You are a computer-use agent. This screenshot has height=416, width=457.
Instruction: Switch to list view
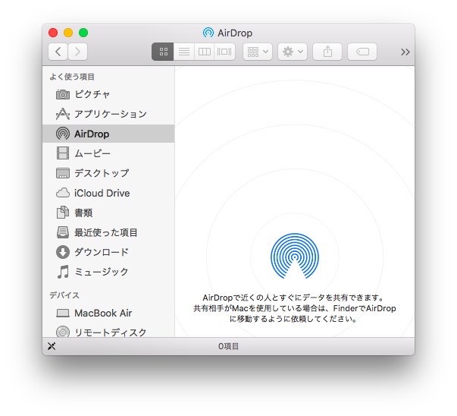click(x=184, y=52)
